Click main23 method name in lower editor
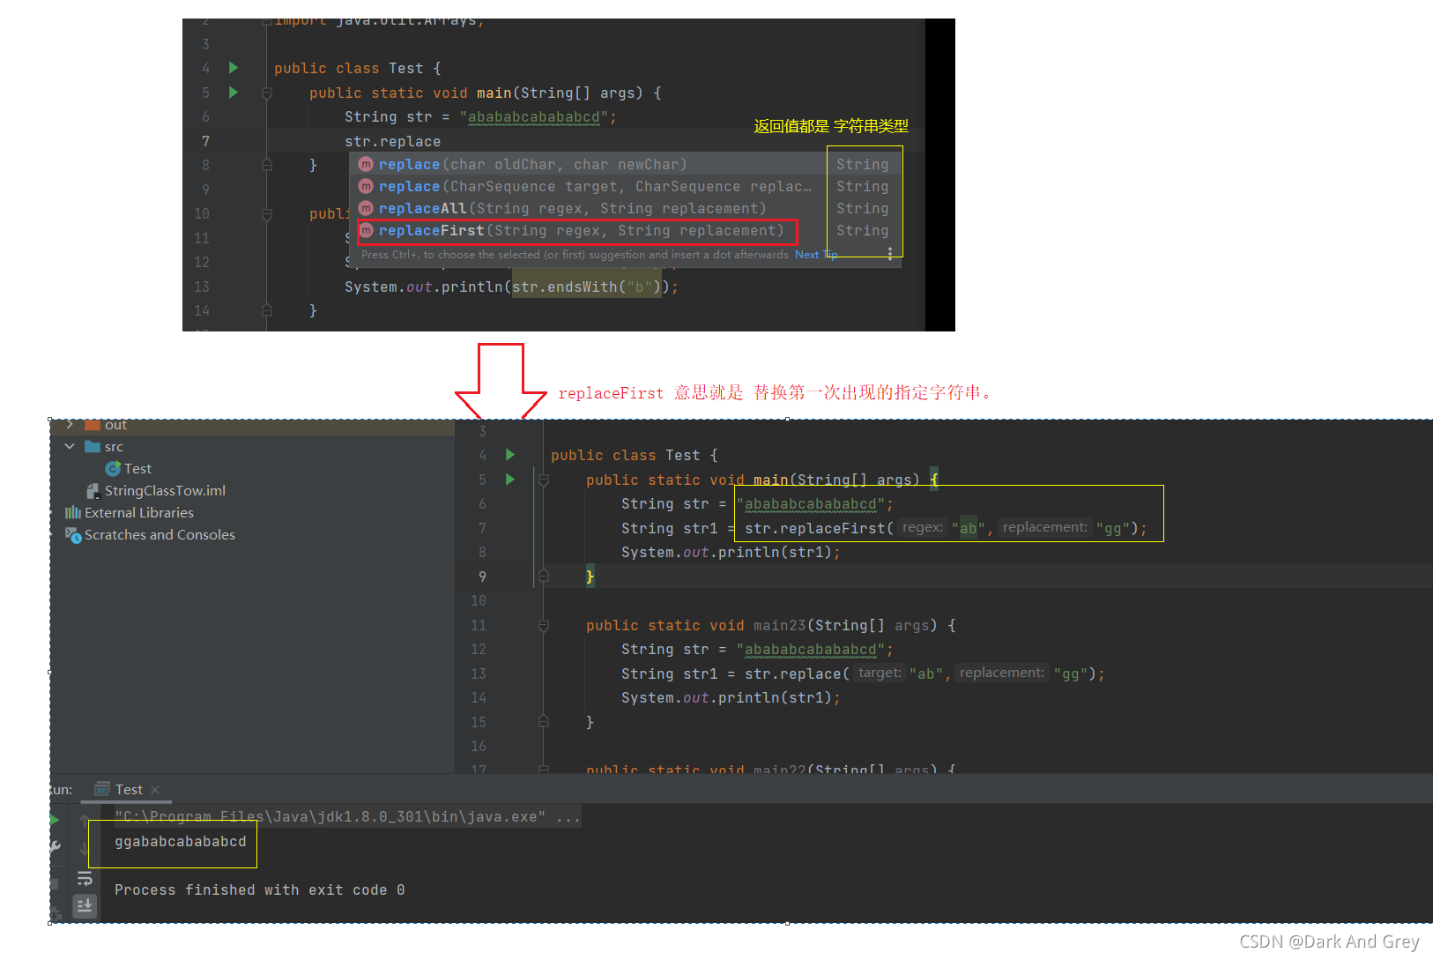The image size is (1433, 960). coord(780,625)
